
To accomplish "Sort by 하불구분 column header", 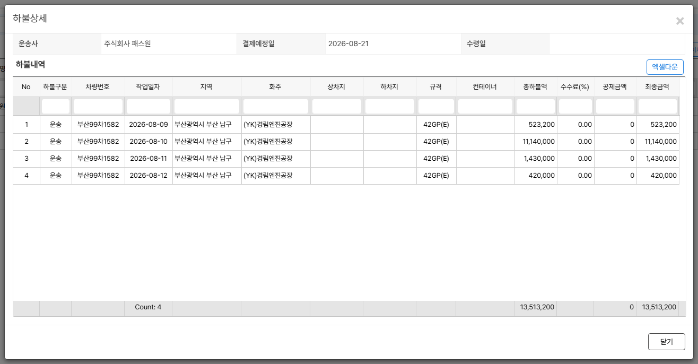I will tap(56, 87).
